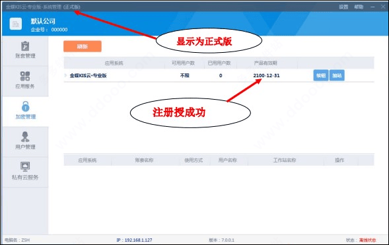Open 应用服务 in the sidebar
This screenshot has width=389, height=245.
pos(25,81)
